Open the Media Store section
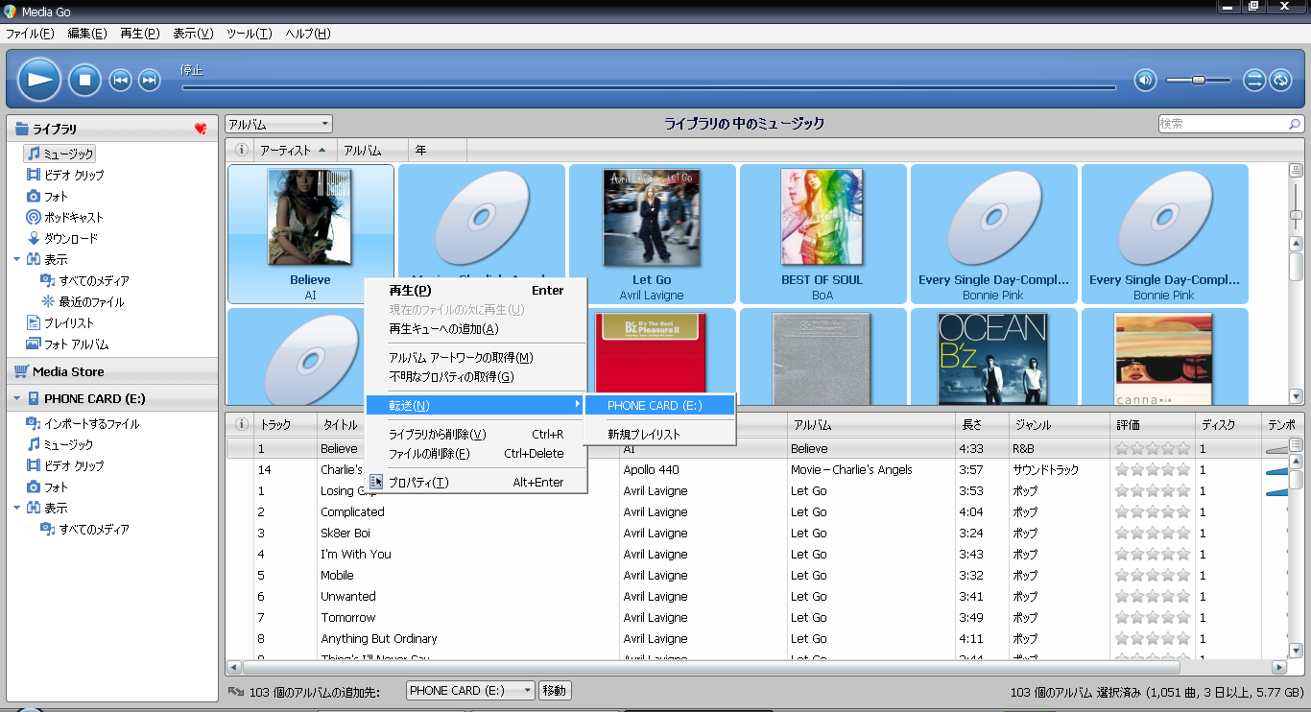 click(68, 371)
